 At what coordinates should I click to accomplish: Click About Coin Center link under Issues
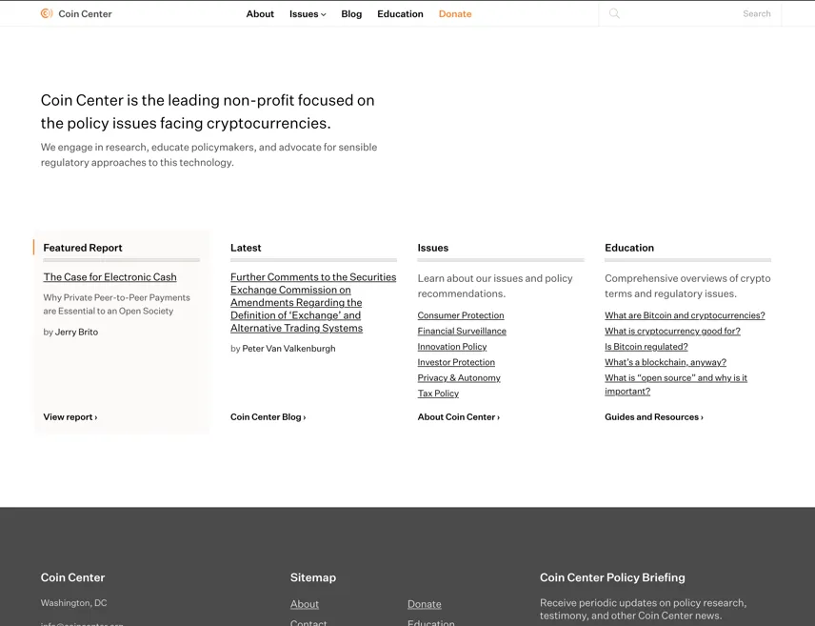[459, 416]
